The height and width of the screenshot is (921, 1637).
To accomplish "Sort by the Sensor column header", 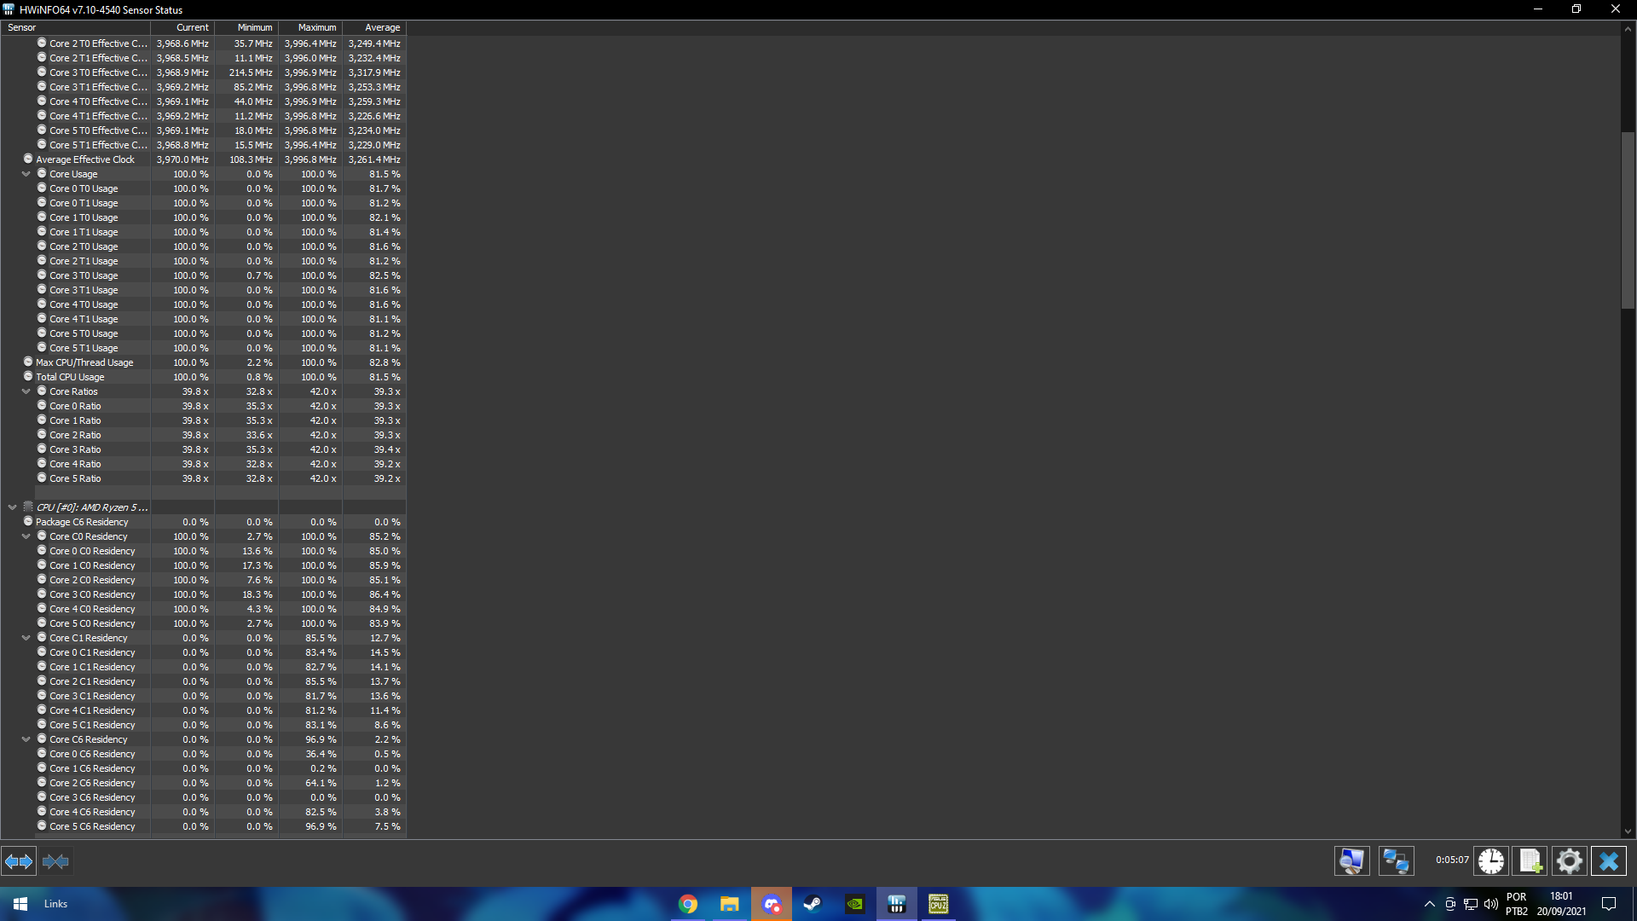I will pos(76,27).
